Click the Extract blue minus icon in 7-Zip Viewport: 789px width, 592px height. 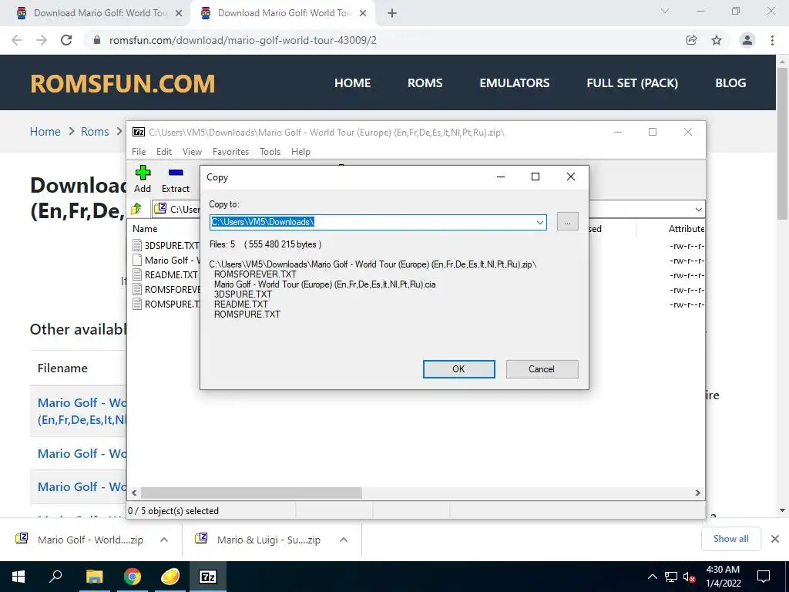coord(176,173)
